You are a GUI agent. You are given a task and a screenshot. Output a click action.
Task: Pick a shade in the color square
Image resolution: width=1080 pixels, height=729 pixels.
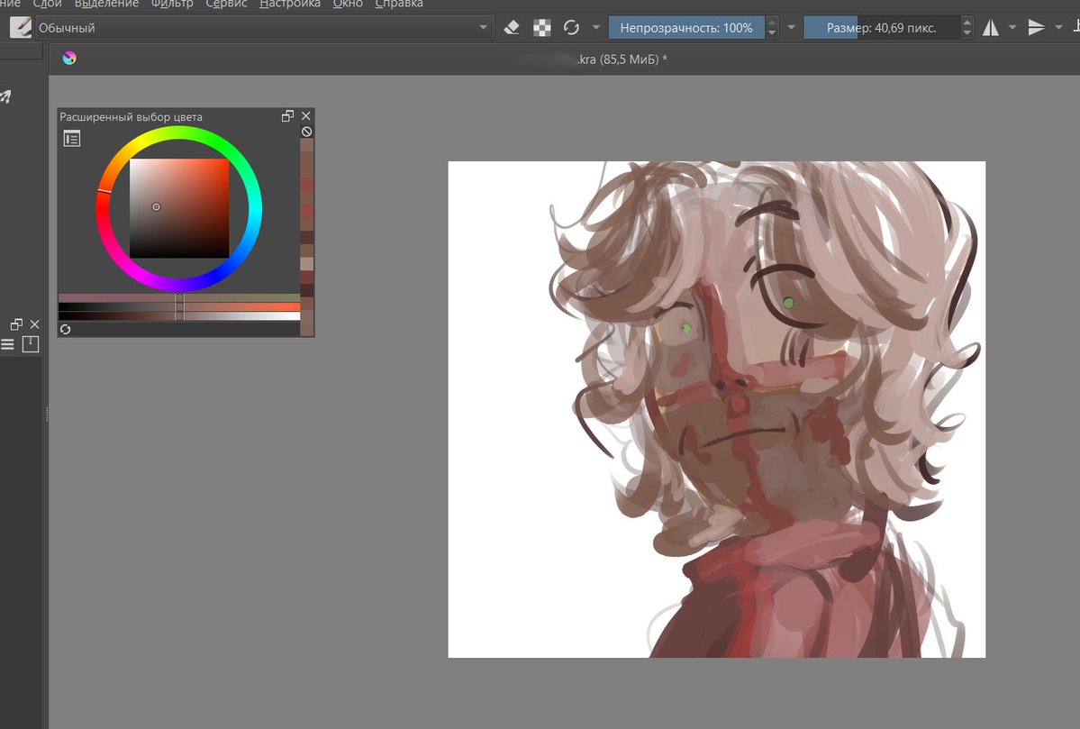tap(179, 209)
